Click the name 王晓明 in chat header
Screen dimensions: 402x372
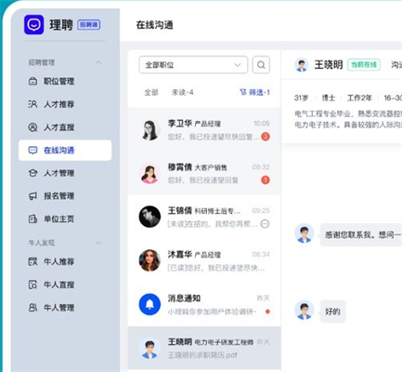(x=329, y=65)
